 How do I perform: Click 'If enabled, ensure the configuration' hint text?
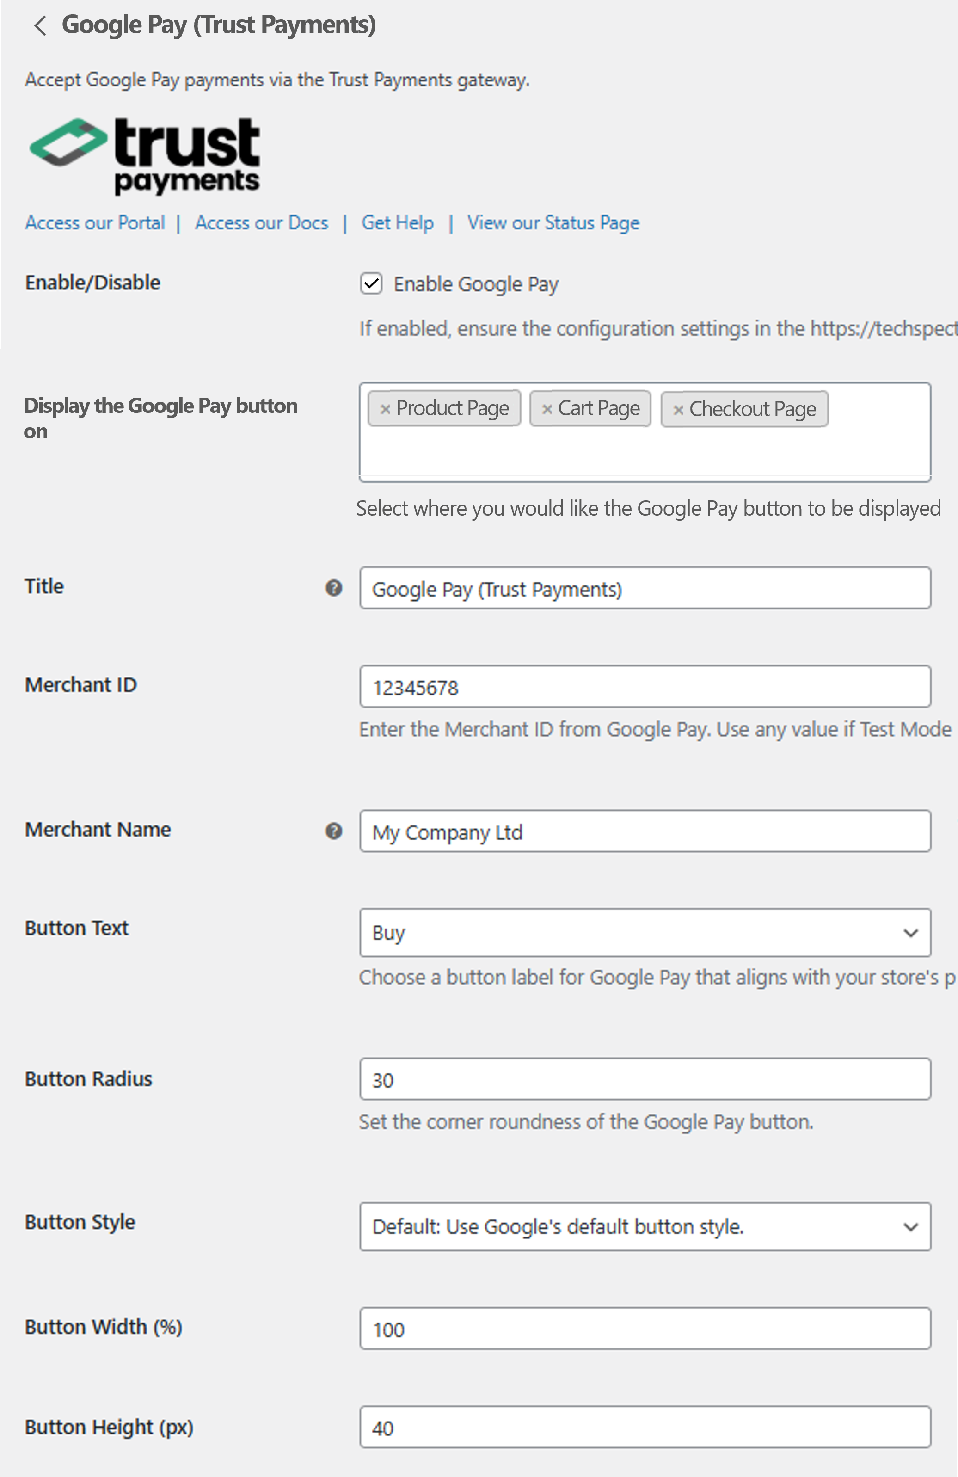658,328
